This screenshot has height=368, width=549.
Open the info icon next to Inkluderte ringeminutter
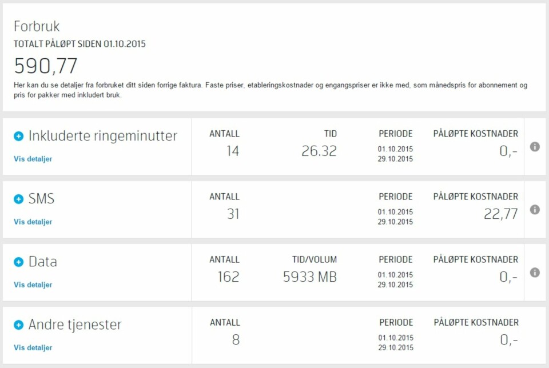point(535,146)
